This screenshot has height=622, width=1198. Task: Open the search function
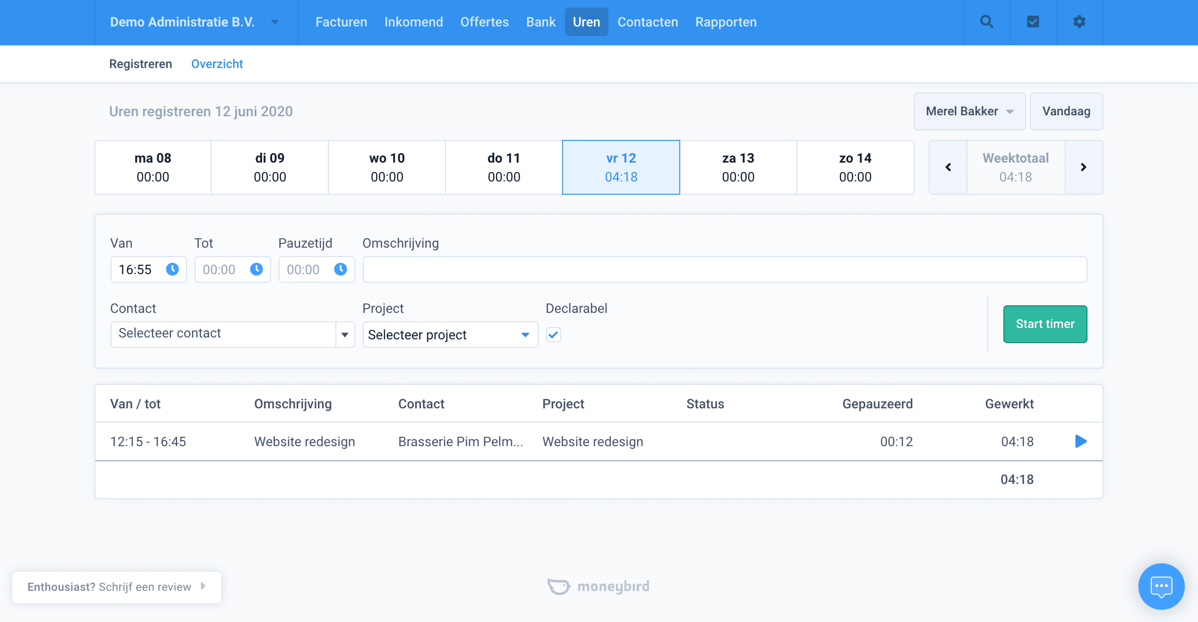(x=987, y=22)
